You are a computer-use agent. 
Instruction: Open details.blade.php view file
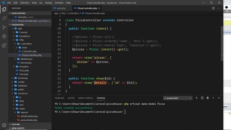29,116
